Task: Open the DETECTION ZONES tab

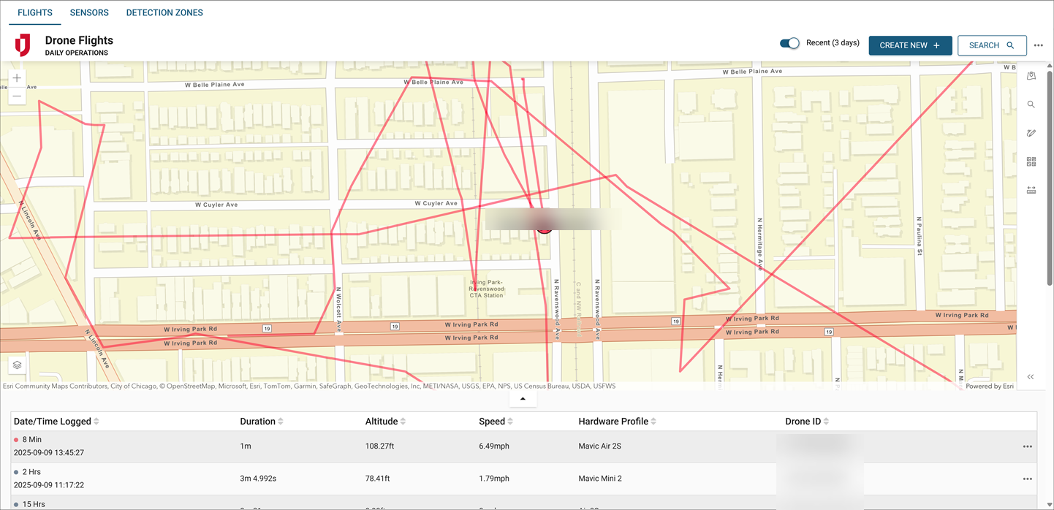Action: [164, 12]
